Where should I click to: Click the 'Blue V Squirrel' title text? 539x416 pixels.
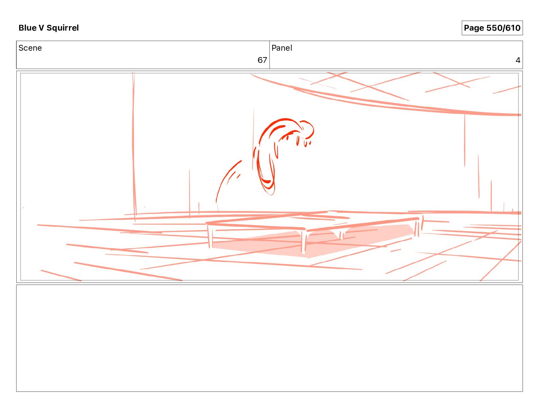pyautogui.click(x=49, y=28)
